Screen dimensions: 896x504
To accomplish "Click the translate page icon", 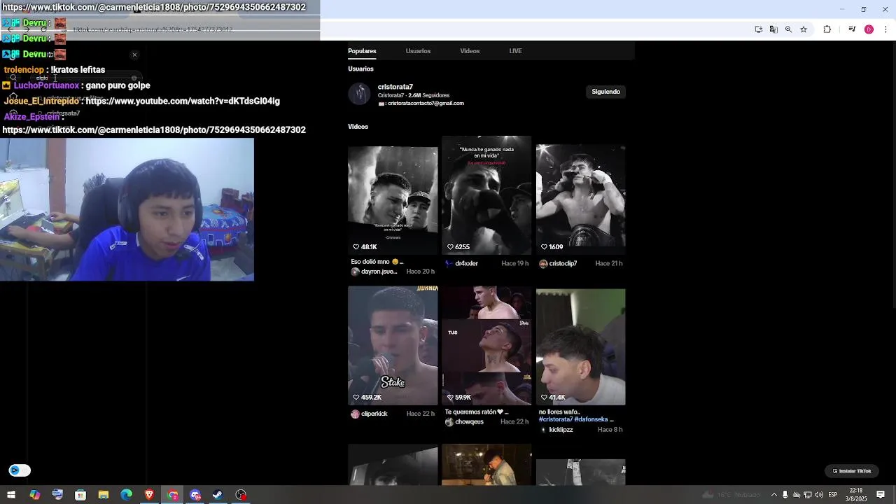I will 773,29.
